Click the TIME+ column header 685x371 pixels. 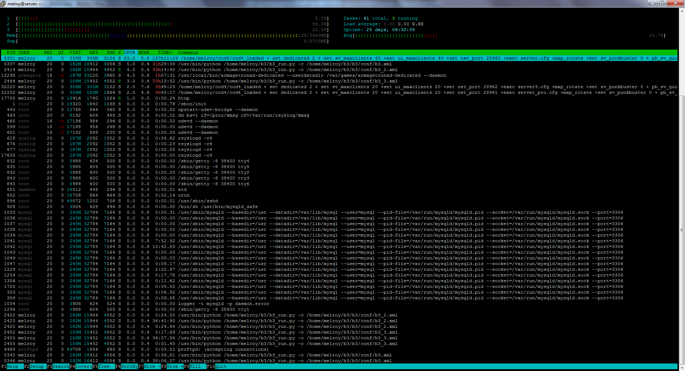(165, 52)
